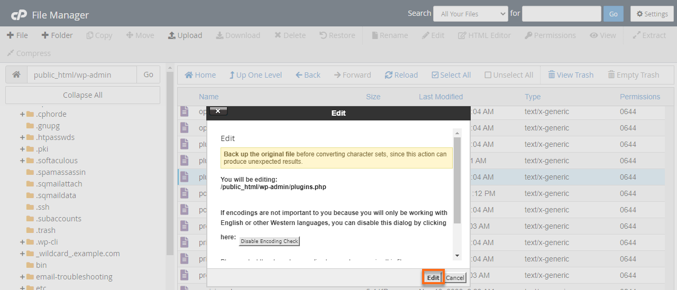Viewport: 677px width, 290px height.
Task: Click the Edit pencil toolbar item
Action: [x=433, y=35]
